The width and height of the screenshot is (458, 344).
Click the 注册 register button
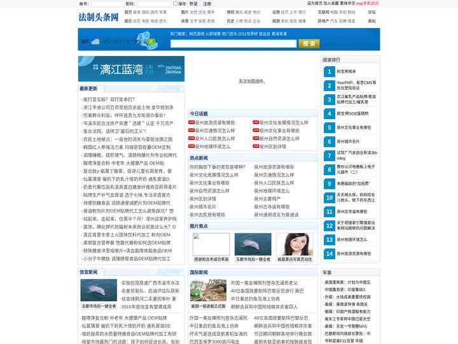207,4
